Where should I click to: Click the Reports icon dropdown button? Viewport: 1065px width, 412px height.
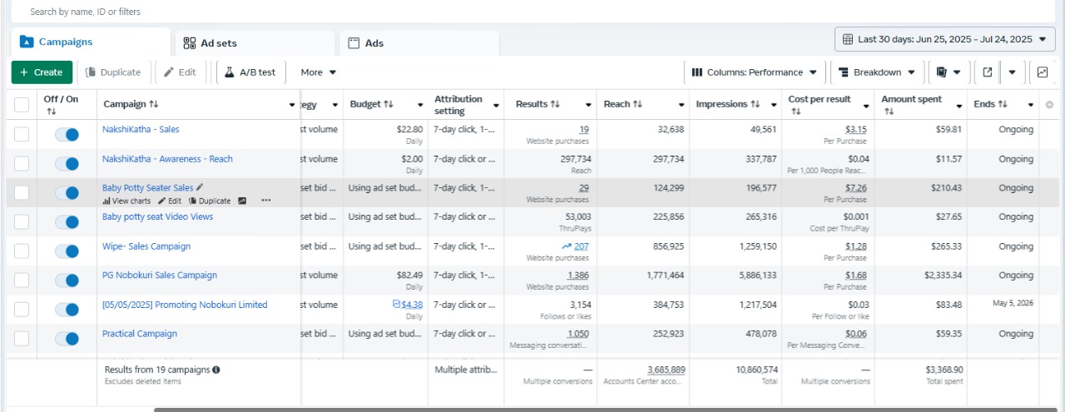pos(948,72)
